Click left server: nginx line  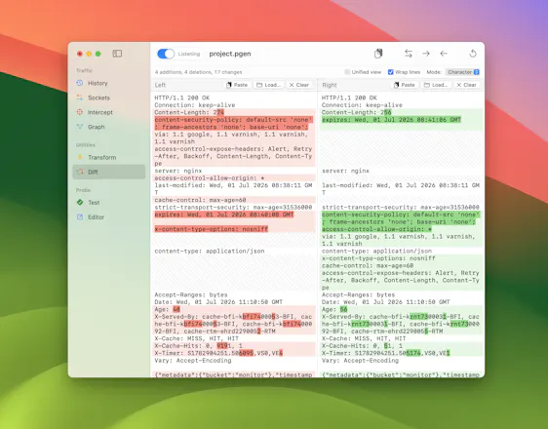(x=178, y=171)
